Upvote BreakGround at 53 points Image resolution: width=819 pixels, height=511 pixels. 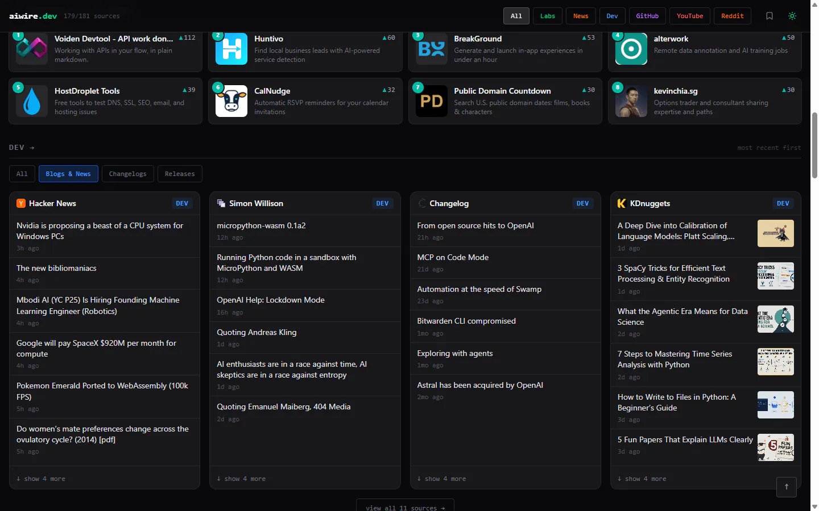[x=589, y=38]
